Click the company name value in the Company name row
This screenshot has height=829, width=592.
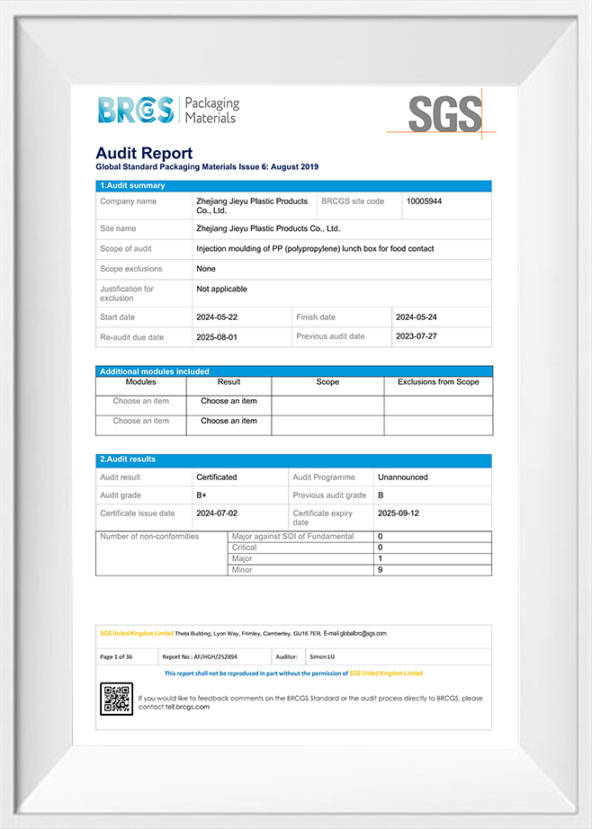coord(252,206)
